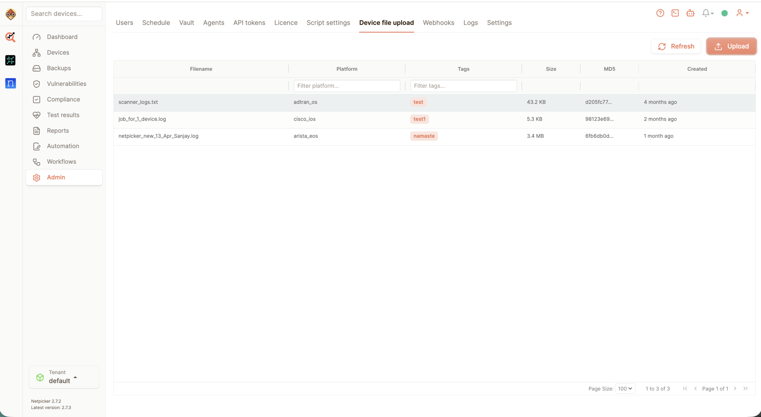Switch to the Settings tab
The width and height of the screenshot is (761, 417).
point(499,23)
